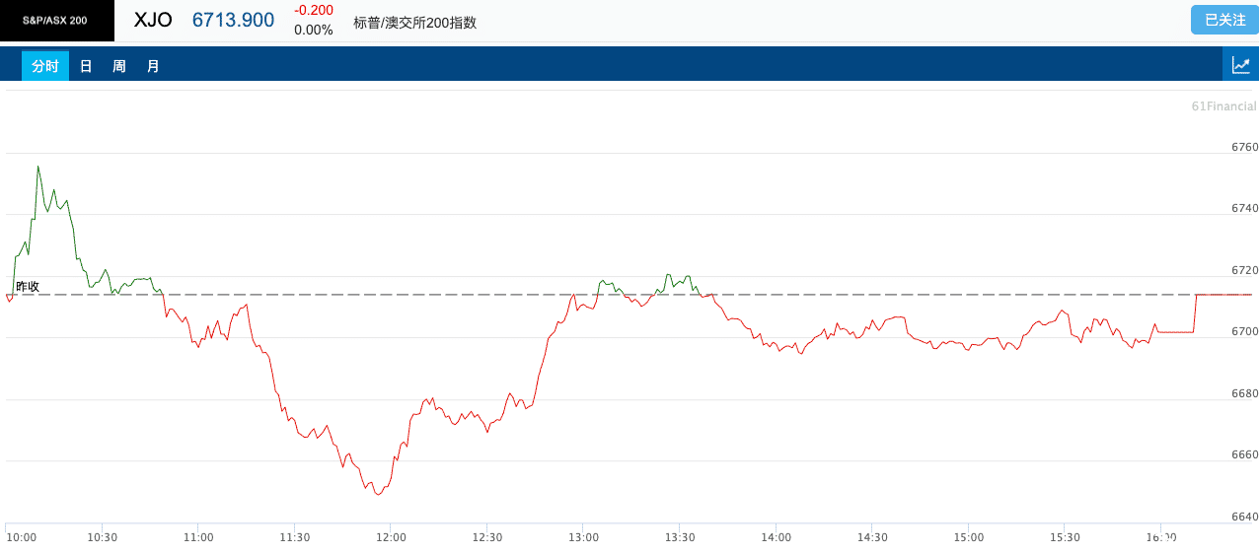Select the 日 daily chart tab
1259x554 pixels.
[x=86, y=66]
